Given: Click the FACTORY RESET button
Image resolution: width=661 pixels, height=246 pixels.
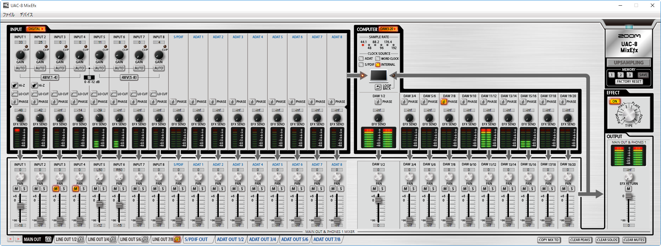Looking at the screenshot, I should click(x=629, y=82).
